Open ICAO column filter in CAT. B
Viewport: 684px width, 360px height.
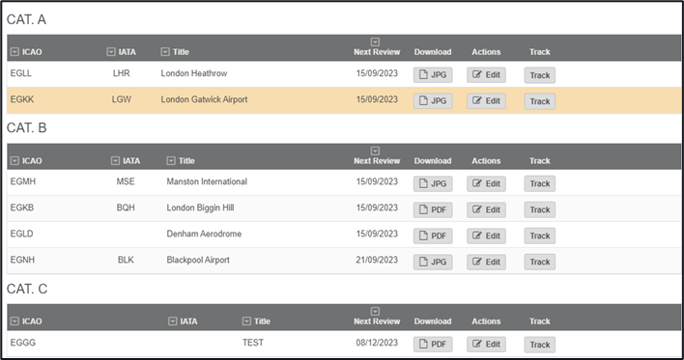click(14, 161)
